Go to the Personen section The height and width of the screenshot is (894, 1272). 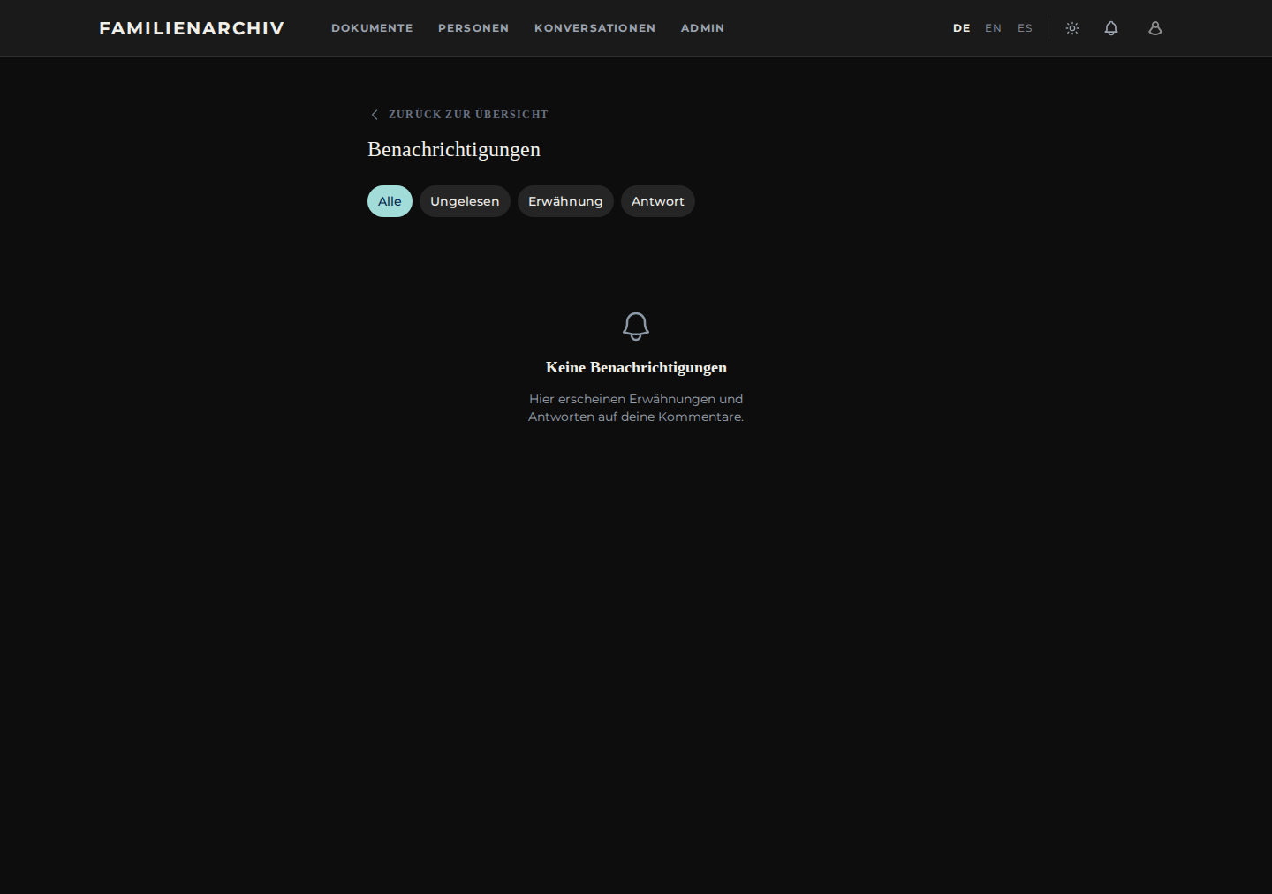coord(473,28)
